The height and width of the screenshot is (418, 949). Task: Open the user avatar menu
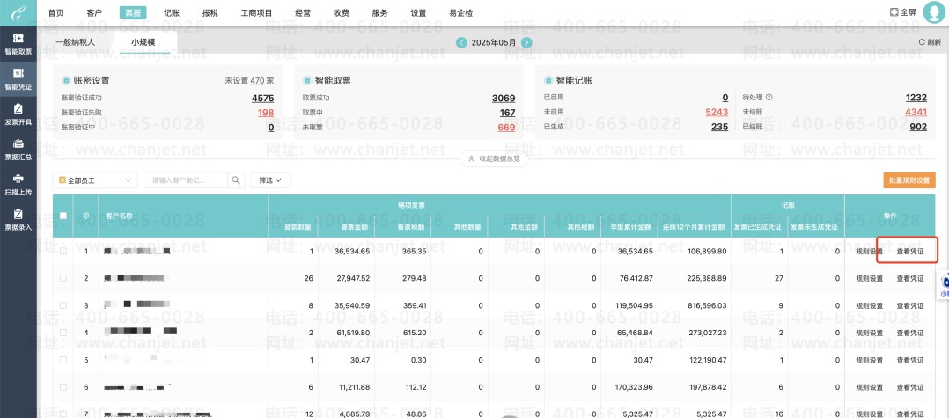coord(934,12)
